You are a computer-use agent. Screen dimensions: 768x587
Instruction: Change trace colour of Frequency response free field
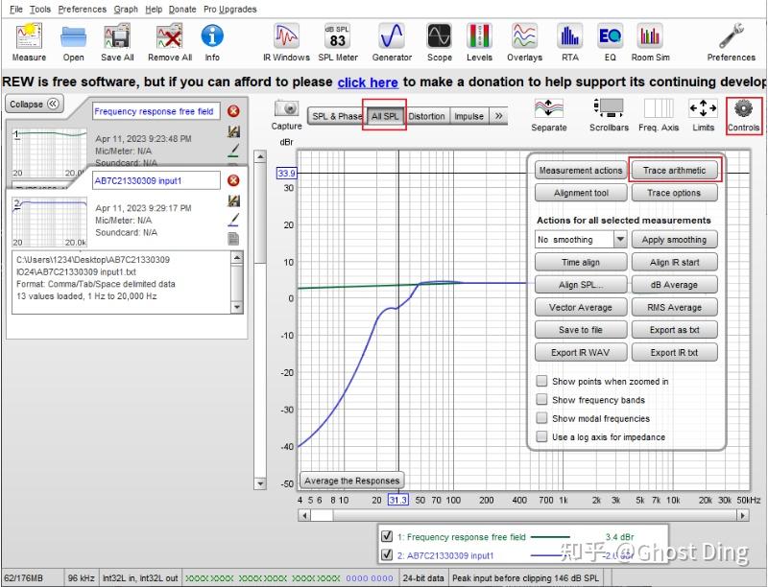(233, 151)
